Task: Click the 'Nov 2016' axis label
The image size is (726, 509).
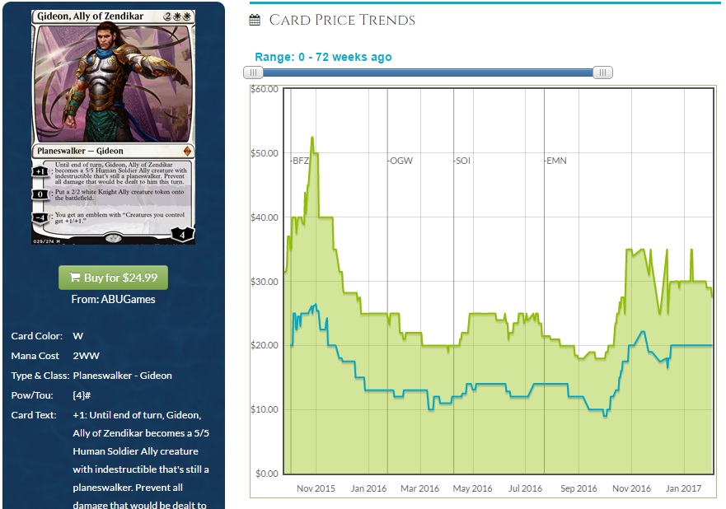Action: click(x=631, y=488)
